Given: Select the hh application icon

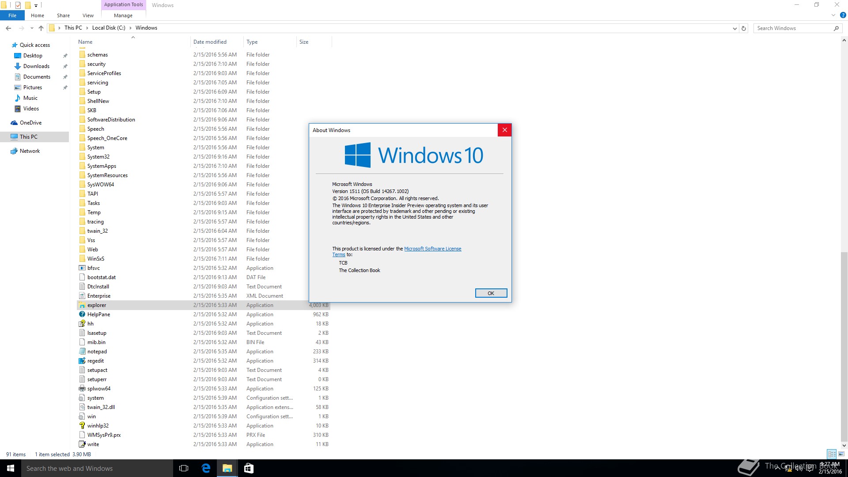Looking at the screenshot, I should (82, 324).
